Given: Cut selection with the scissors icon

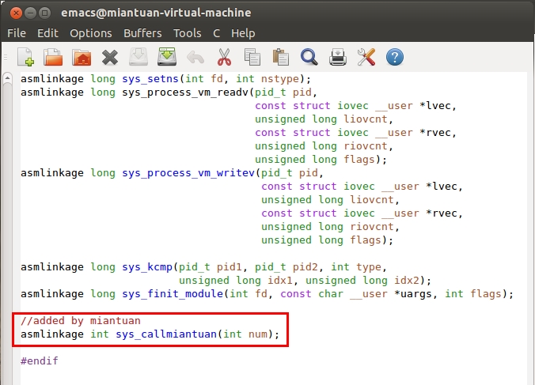Looking at the screenshot, I should click(x=224, y=57).
